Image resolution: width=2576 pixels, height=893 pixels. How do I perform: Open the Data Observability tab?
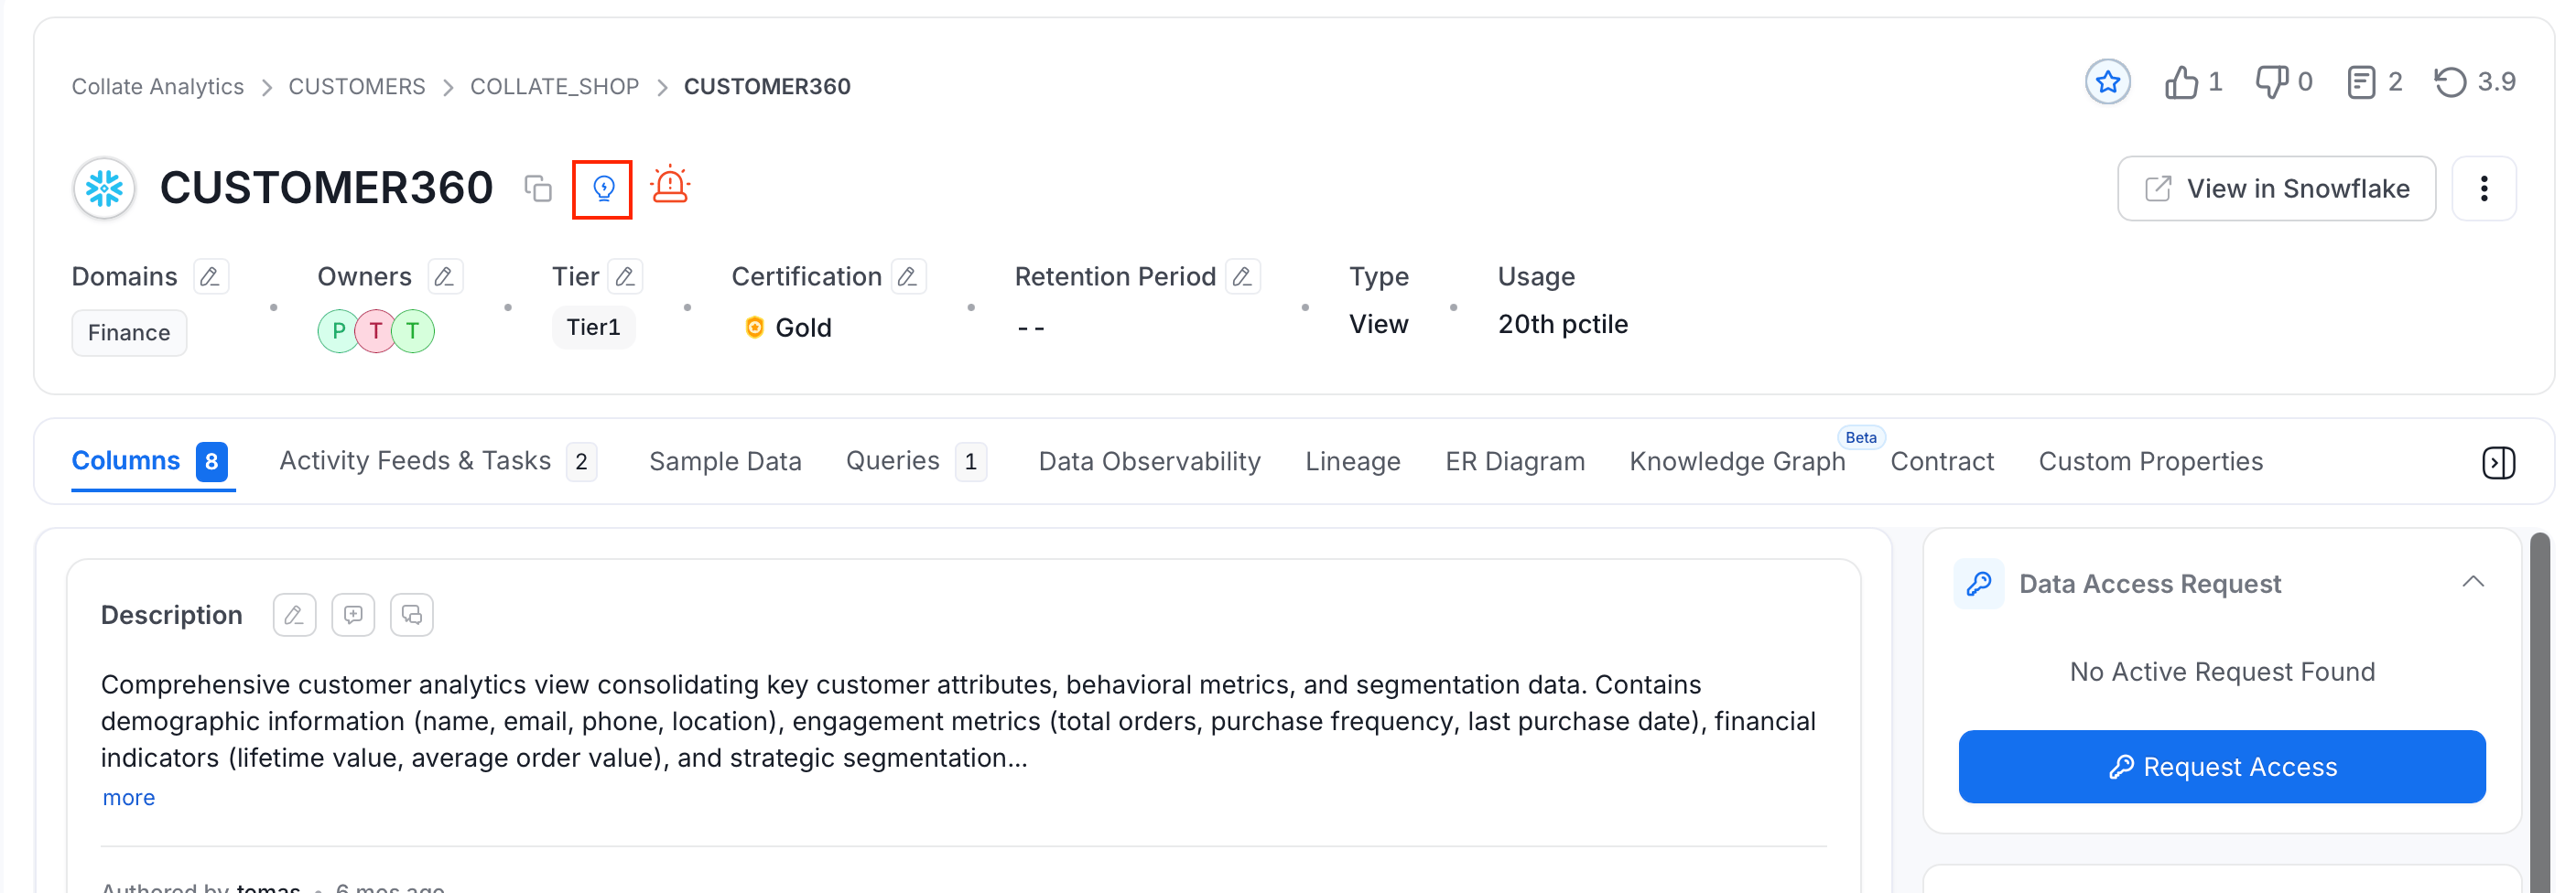pyautogui.click(x=1149, y=462)
